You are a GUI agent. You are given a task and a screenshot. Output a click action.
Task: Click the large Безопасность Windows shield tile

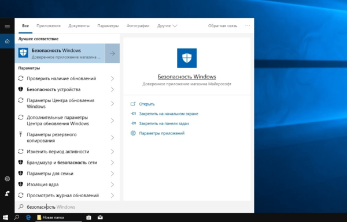[187, 58]
